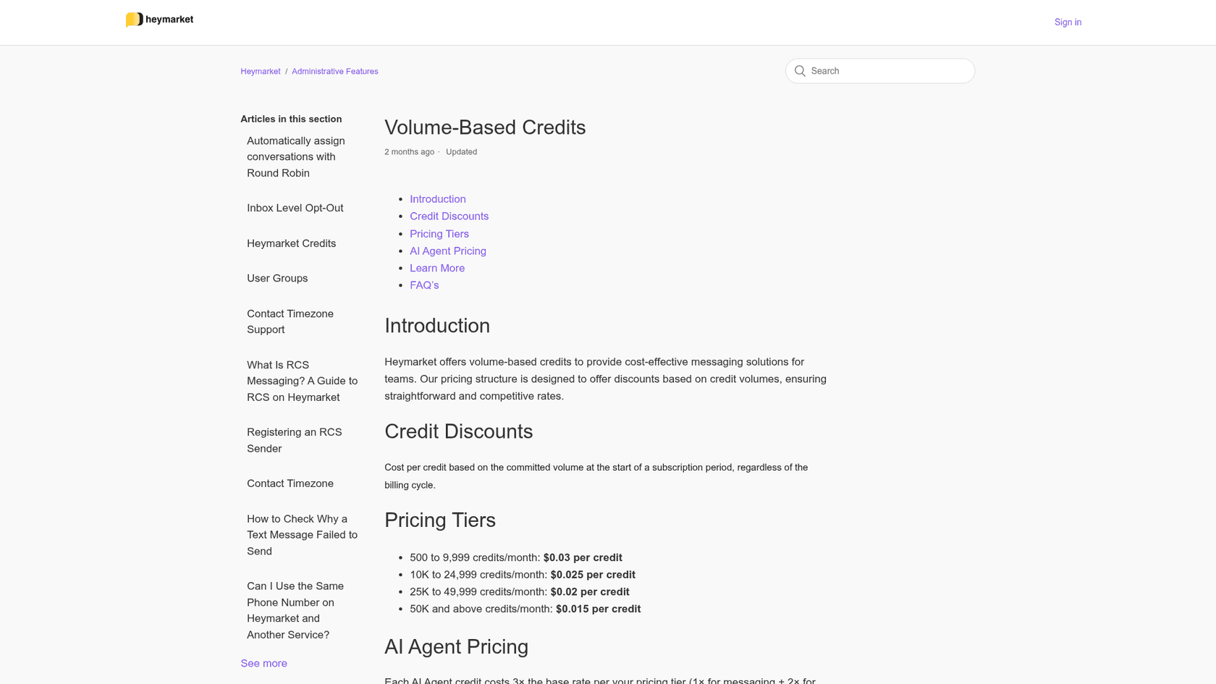This screenshot has width=1216, height=684.
Task: Expand See more articles
Action: [264, 663]
